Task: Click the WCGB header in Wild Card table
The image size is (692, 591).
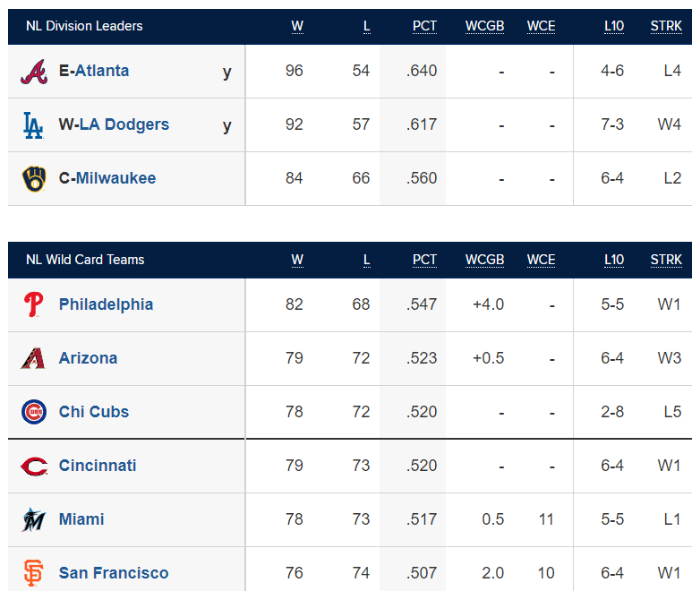Action: click(484, 260)
